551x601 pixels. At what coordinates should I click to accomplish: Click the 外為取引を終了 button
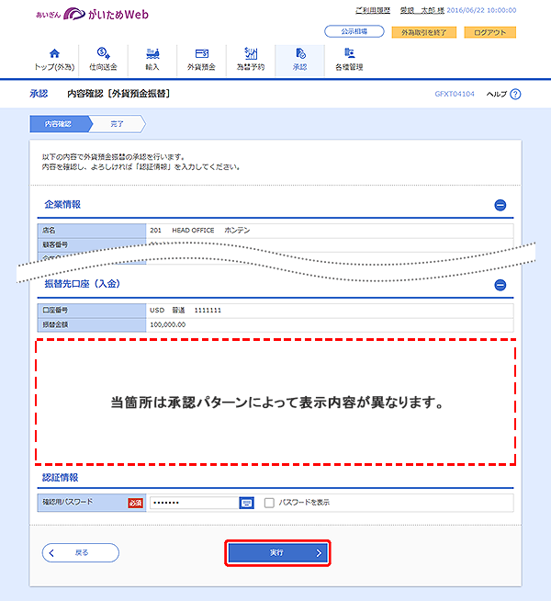point(424,32)
